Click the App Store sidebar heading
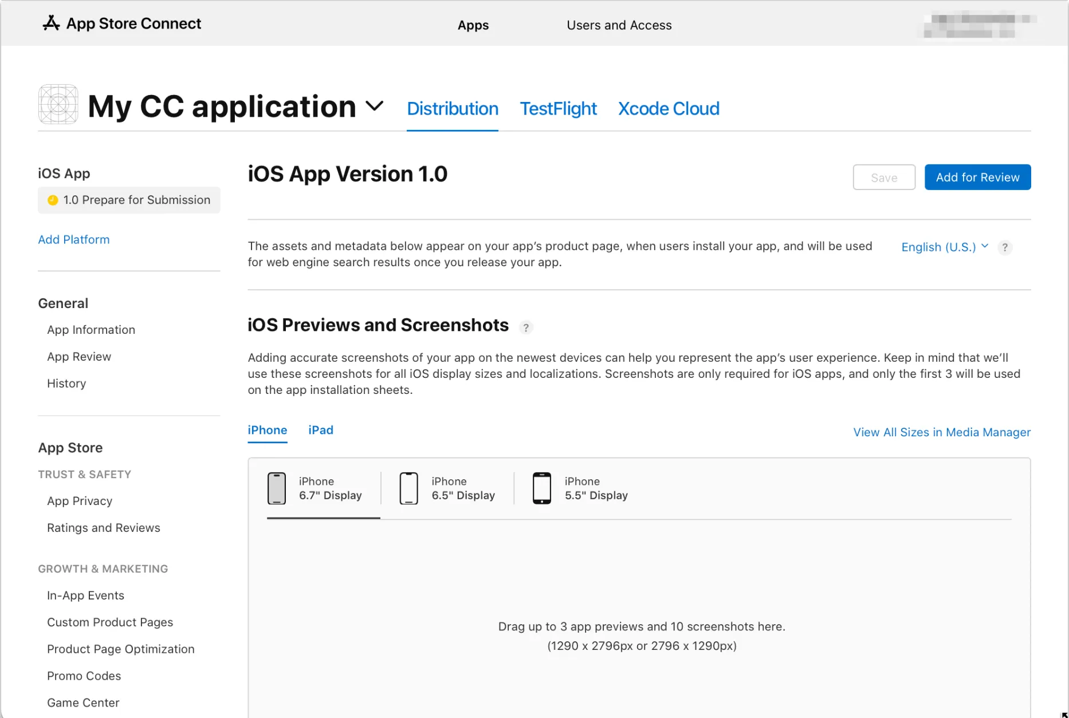The height and width of the screenshot is (718, 1069). (x=70, y=448)
